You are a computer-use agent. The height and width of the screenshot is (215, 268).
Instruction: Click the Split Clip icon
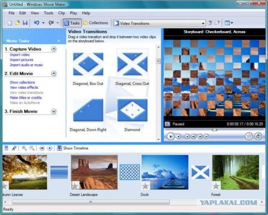[x=249, y=136]
